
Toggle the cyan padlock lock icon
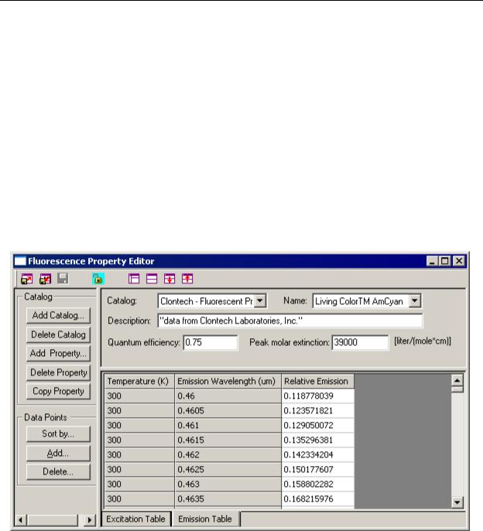[98, 279]
